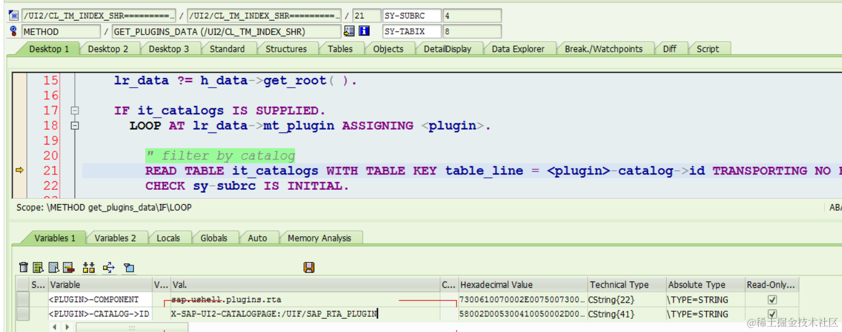This screenshot has width=842, height=332.
Task: Open the Structures tab
Action: pyautogui.click(x=286, y=49)
